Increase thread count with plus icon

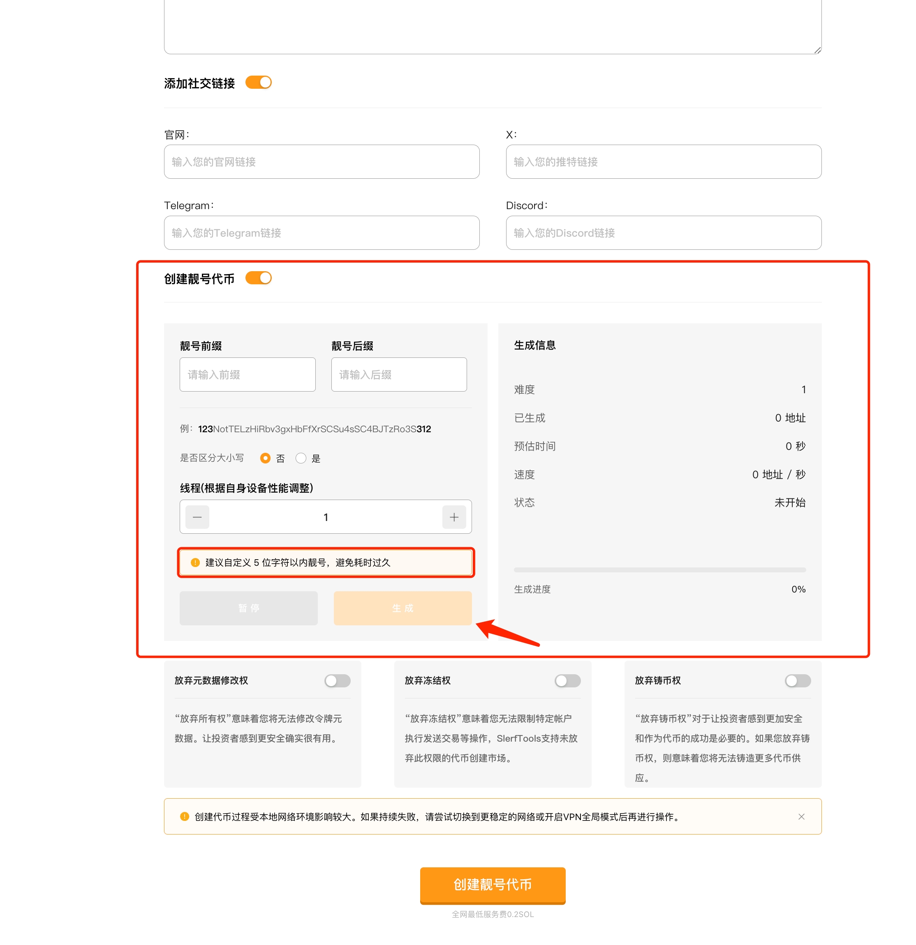point(453,517)
